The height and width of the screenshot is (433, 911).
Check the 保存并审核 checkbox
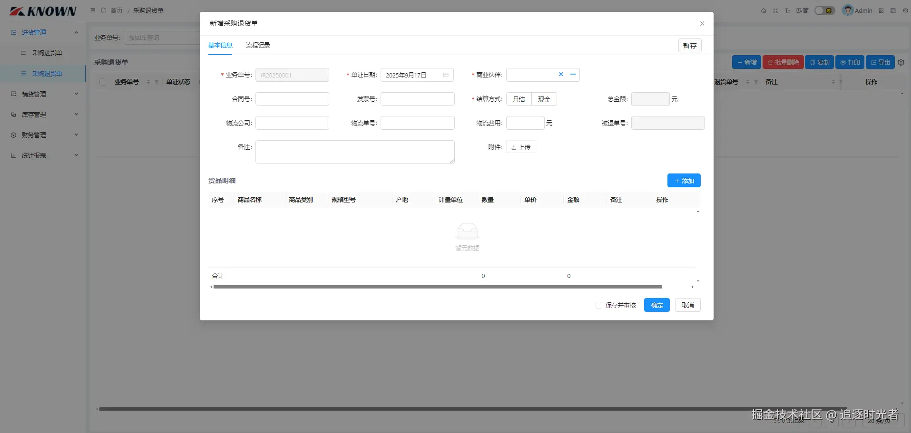coord(599,305)
